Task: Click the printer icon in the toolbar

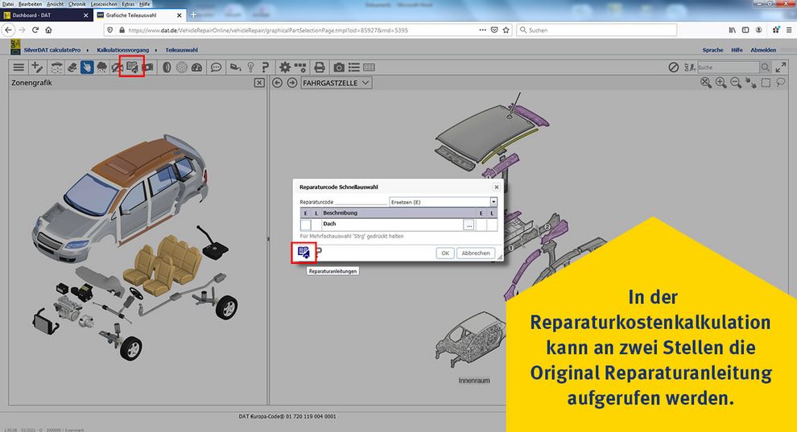Action: pos(320,68)
